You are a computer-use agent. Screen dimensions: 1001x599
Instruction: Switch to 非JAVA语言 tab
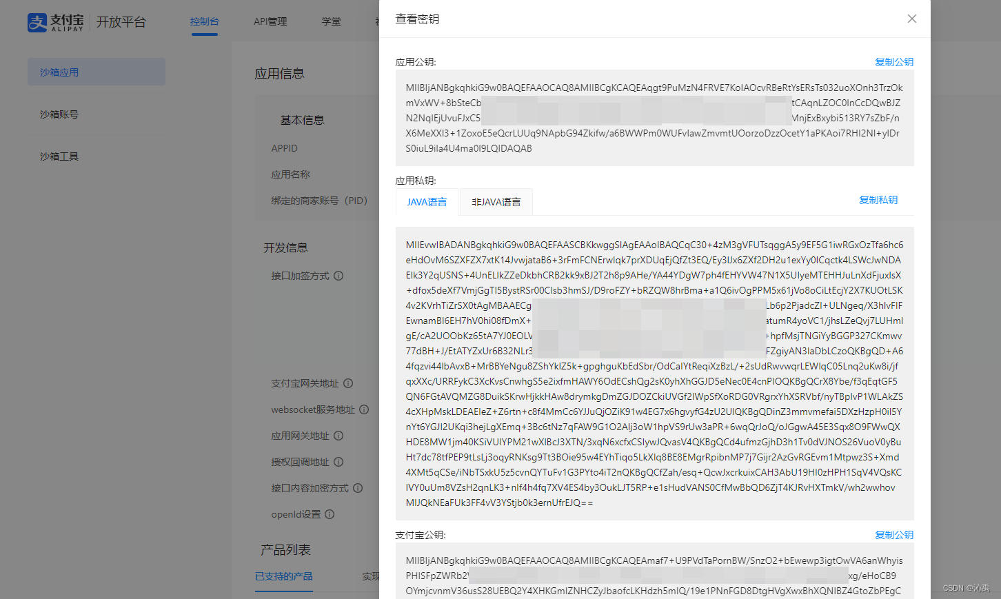(x=496, y=202)
